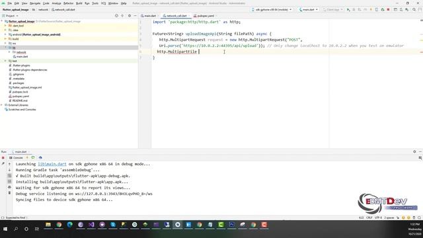Open Microsoft Edge from taskbar
The width and height of the screenshot is (423, 238).
tap(69, 225)
